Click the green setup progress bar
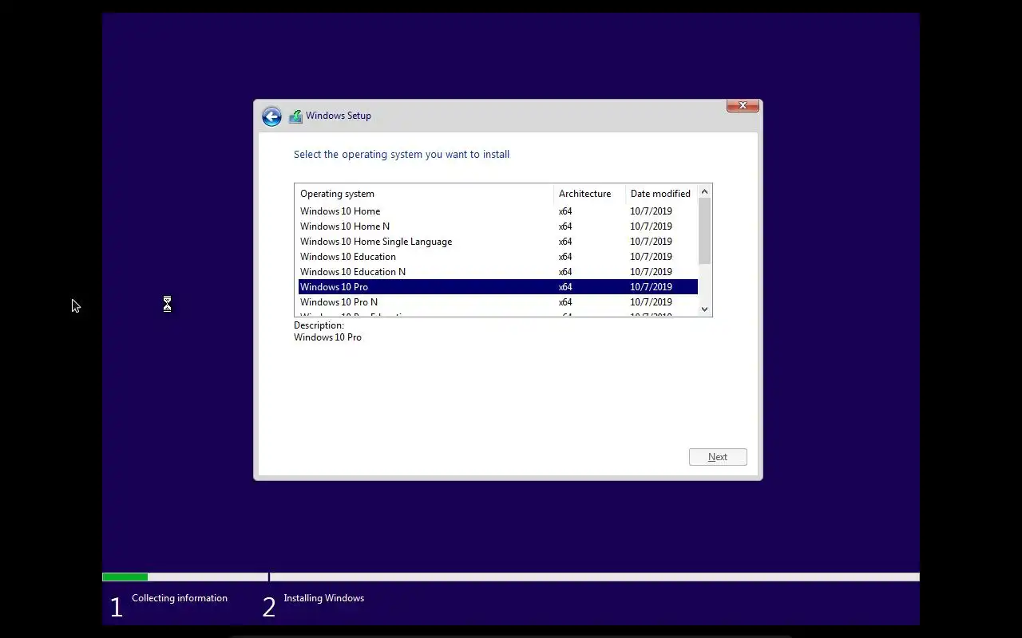 coord(125,577)
